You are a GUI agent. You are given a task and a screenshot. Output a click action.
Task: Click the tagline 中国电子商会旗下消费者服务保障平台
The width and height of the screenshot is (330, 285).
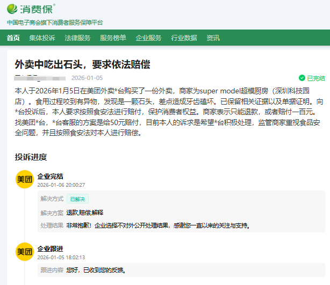click(54, 23)
